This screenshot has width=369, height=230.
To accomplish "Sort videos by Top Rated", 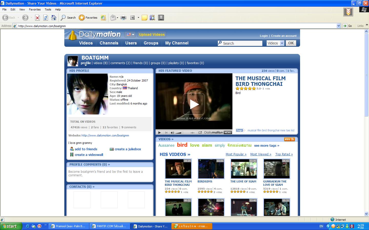I will [x=284, y=154].
